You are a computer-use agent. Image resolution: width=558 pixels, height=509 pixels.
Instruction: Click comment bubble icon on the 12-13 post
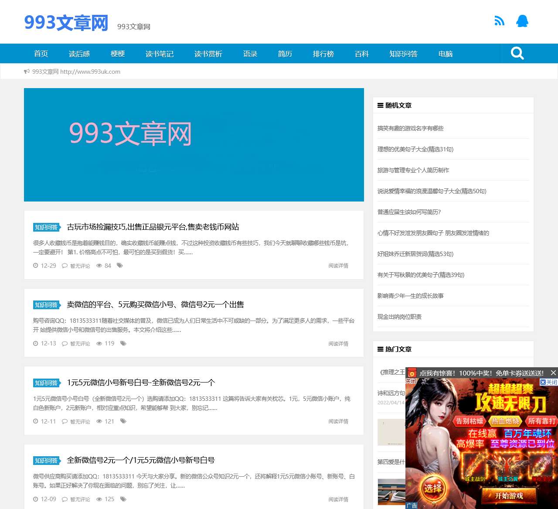pyautogui.click(x=65, y=344)
